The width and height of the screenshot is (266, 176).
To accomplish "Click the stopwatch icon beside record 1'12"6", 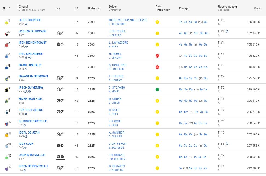I will 227,31.
